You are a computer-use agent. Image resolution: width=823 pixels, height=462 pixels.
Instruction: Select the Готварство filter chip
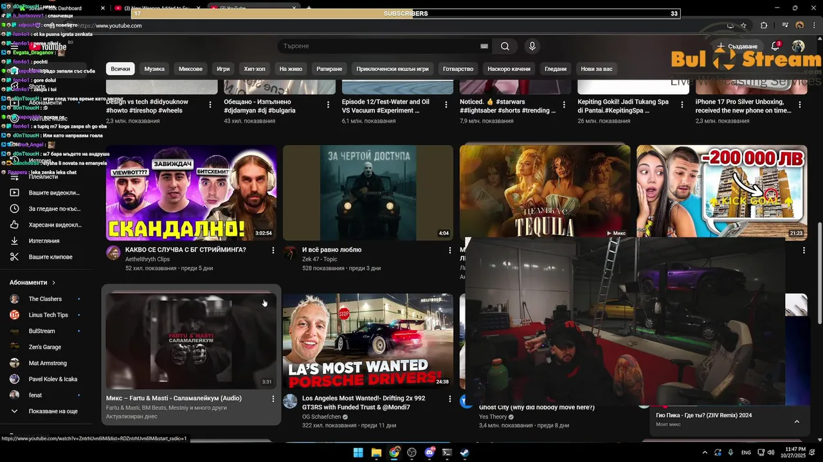458,69
